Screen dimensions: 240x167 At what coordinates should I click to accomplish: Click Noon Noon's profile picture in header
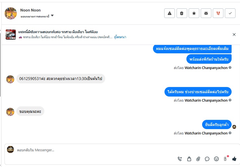tap(11, 13)
